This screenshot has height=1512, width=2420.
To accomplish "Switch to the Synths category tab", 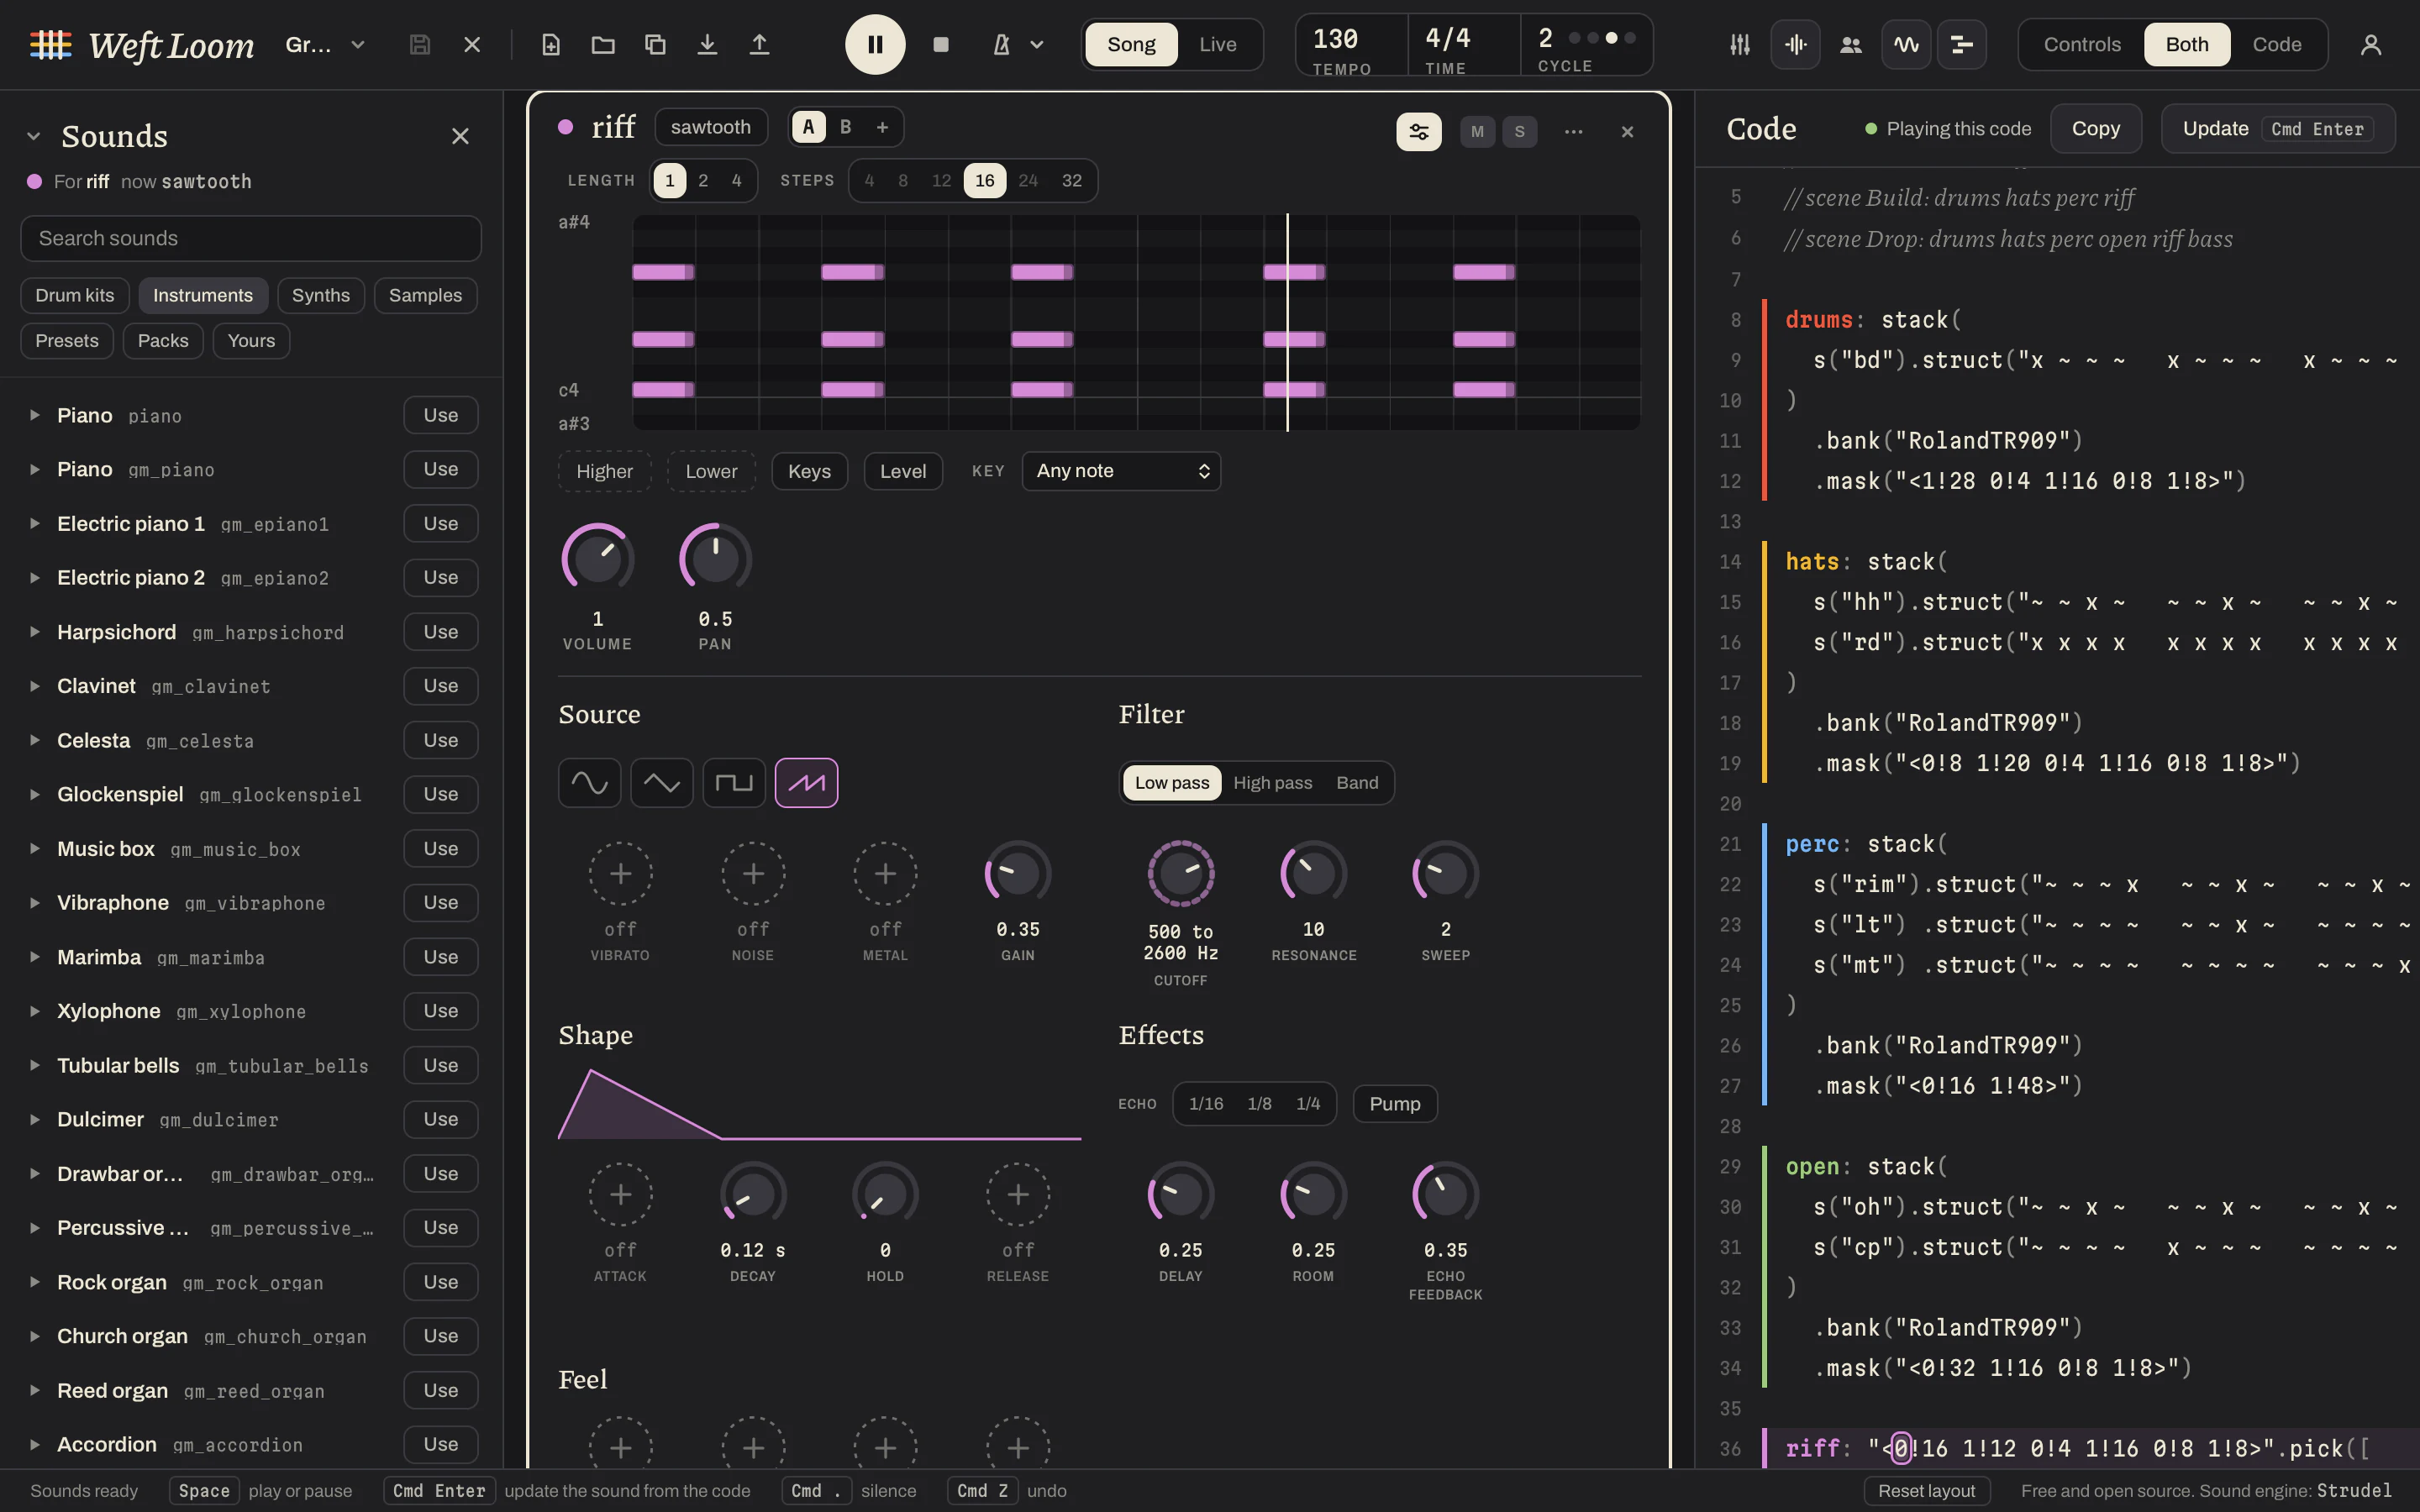I will [321, 295].
